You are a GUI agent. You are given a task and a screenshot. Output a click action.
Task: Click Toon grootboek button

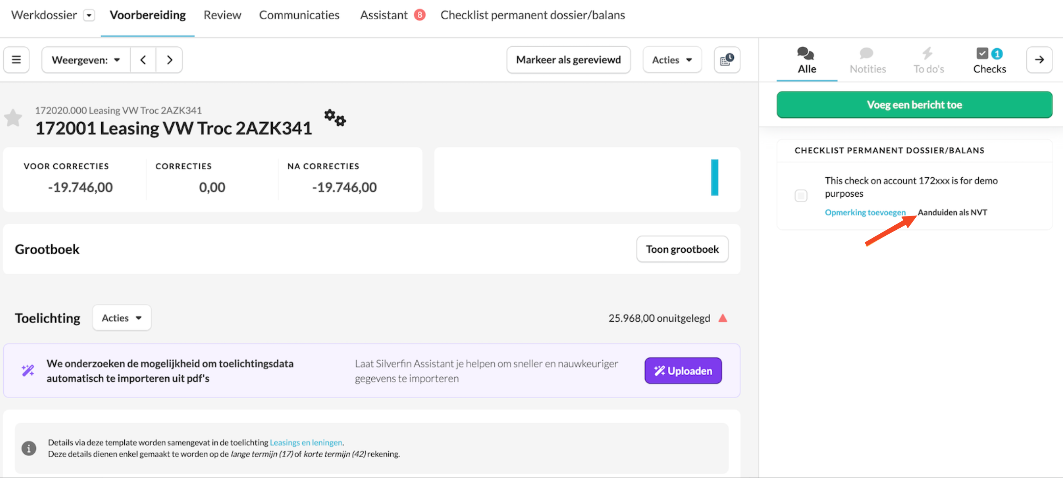click(x=682, y=249)
